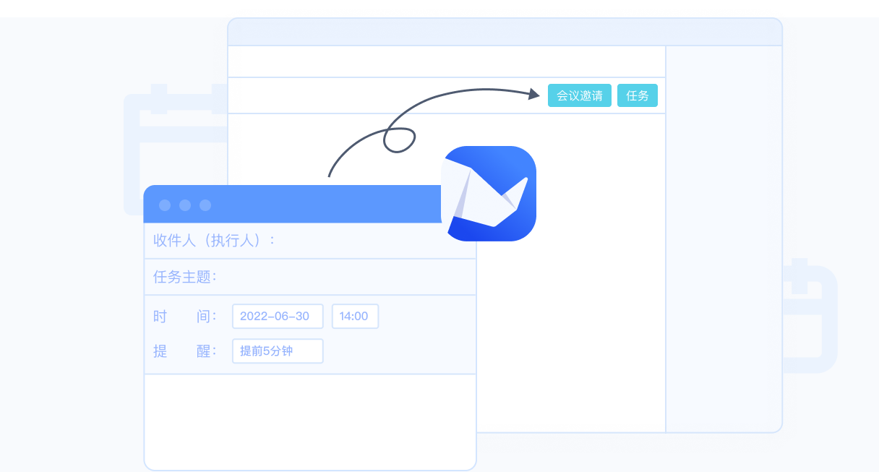Image resolution: width=879 pixels, height=472 pixels.
Task: Click the curved arrow's arrowhead
Action: pos(534,94)
